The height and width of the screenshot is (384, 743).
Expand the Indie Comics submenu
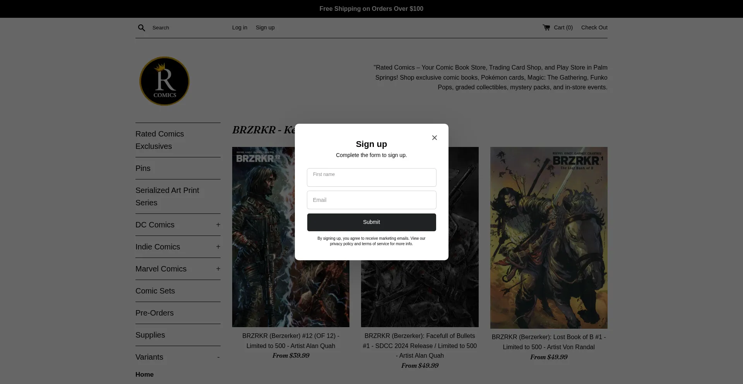pyautogui.click(x=218, y=247)
